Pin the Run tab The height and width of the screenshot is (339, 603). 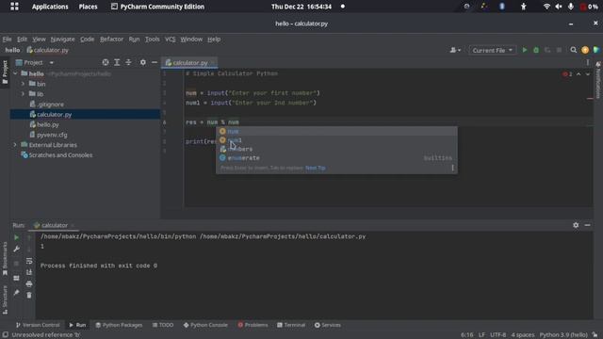tap(16, 293)
